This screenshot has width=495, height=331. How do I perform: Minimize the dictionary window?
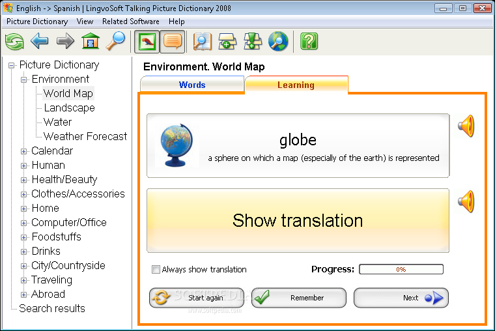444,8
